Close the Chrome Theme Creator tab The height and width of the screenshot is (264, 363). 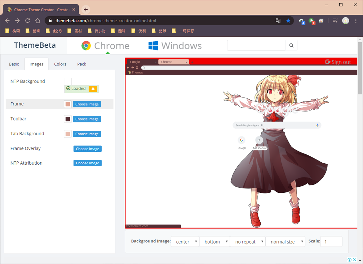coord(74,10)
